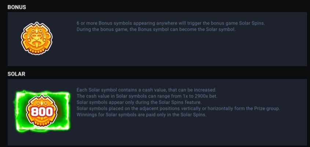Select the BONUS section heading
The image size is (310, 147).
coord(17,7)
